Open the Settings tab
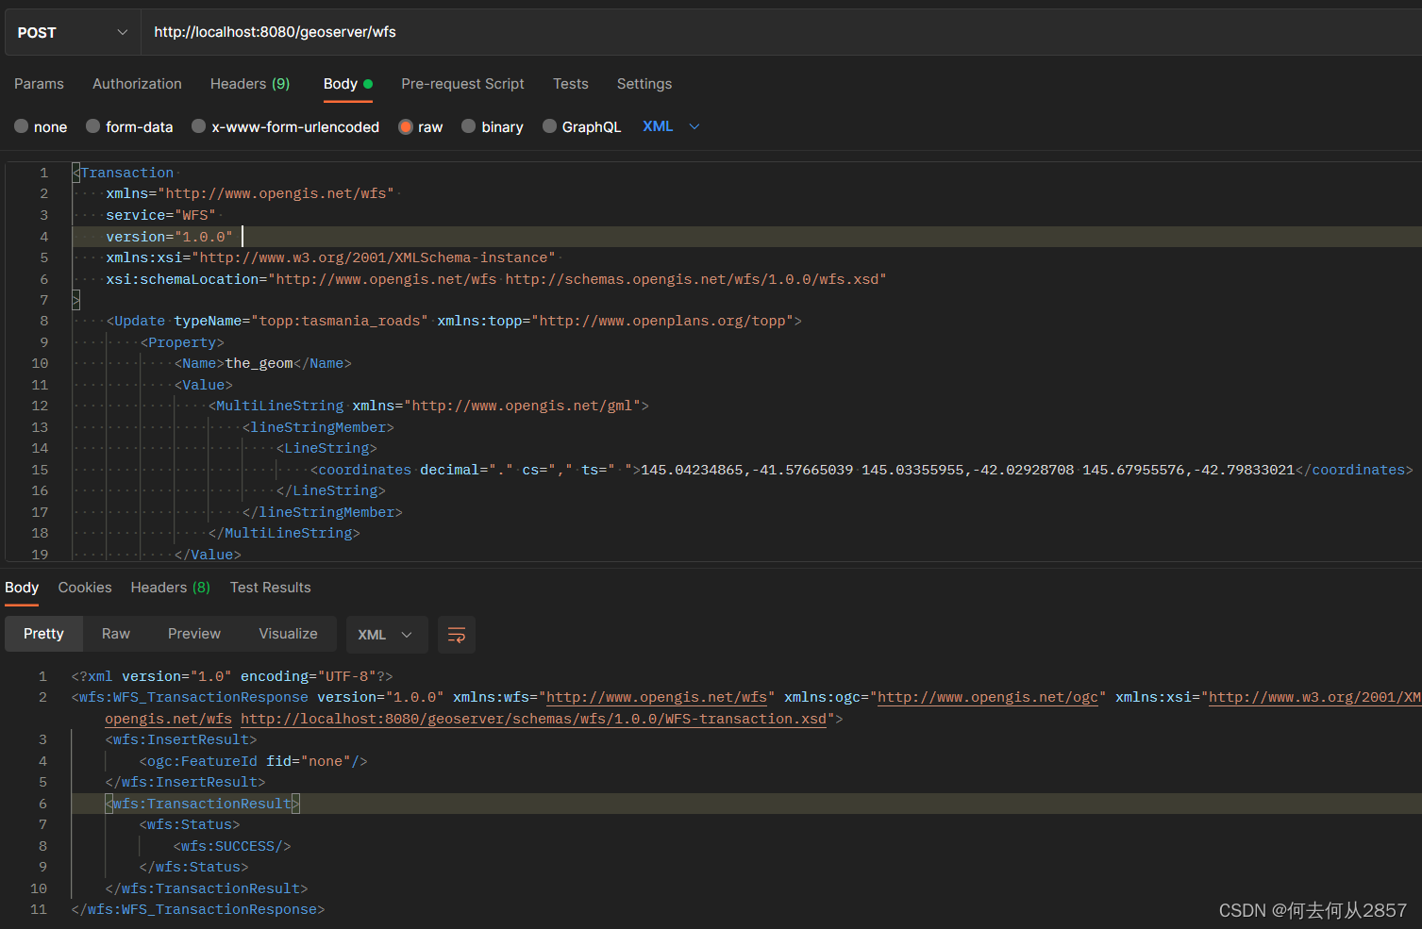 pyautogui.click(x=644, y=84)
